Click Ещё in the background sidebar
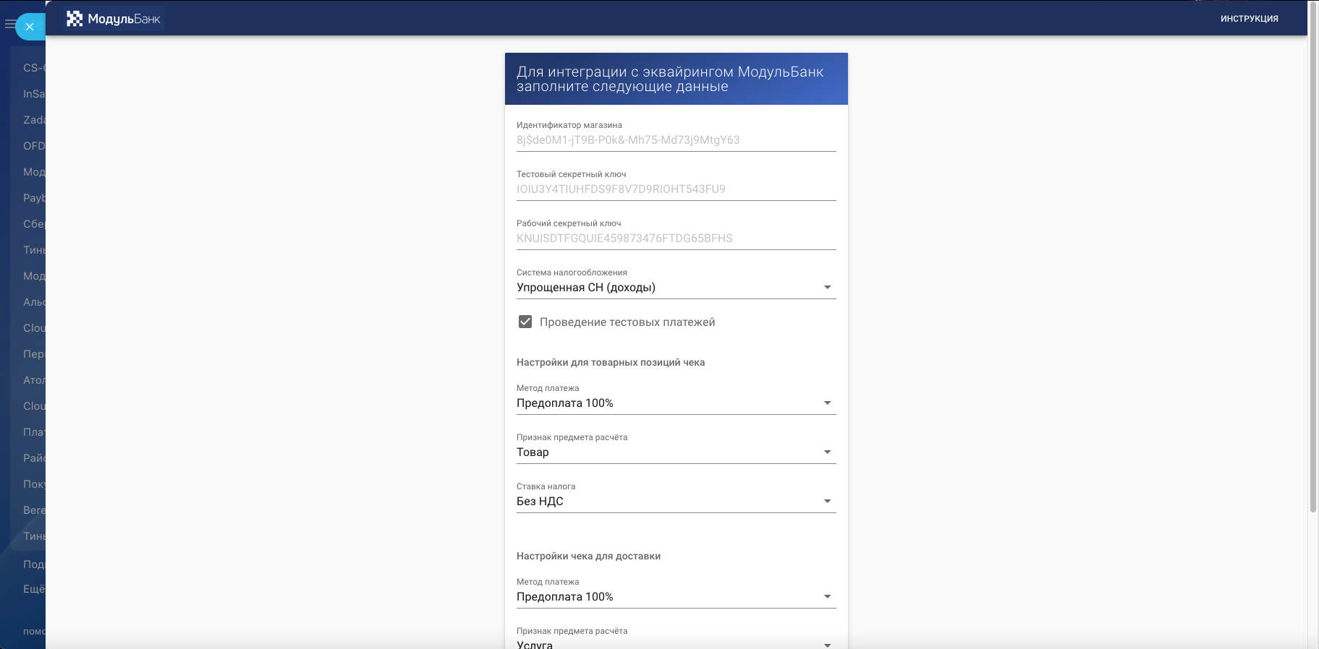Viewport: 1319px width, 649px height. pos(34,589)
